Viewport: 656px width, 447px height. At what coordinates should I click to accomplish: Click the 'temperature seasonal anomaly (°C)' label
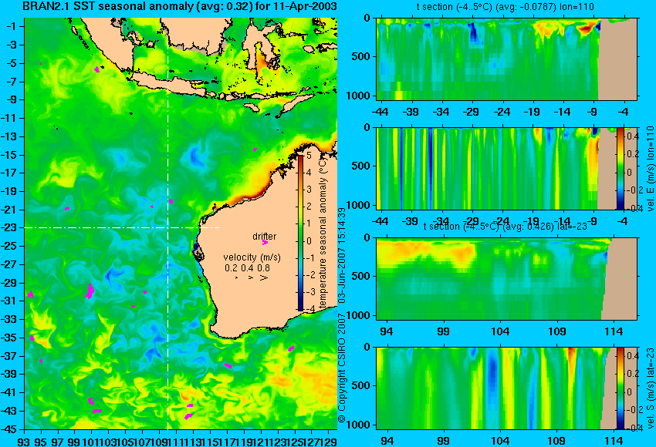(323, 233)
